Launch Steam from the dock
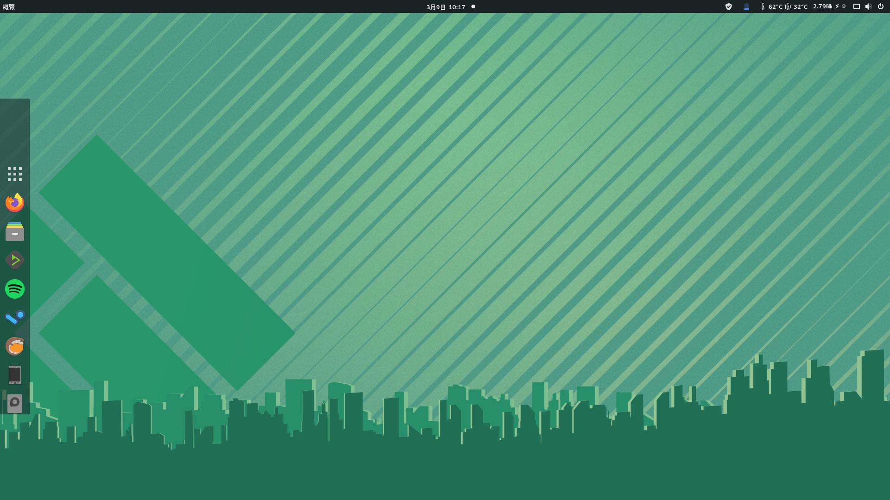Screen dimensions: 890x500 pos(15,318)
